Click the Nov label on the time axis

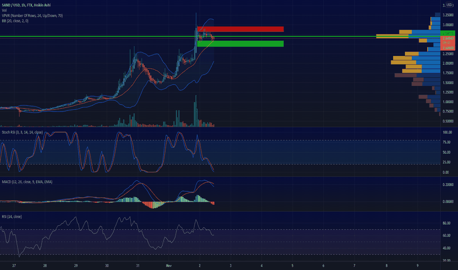[x=169, y=266]
